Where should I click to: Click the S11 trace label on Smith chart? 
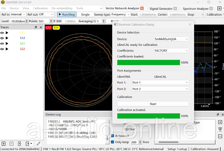[56, 27]
